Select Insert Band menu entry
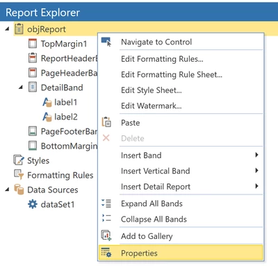 click(181, 155)
